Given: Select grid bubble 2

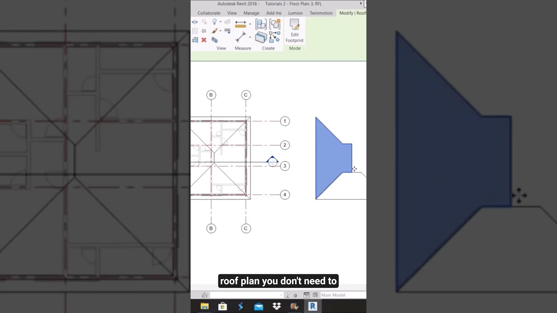Looking at the screenshot, I should (285, 145).
